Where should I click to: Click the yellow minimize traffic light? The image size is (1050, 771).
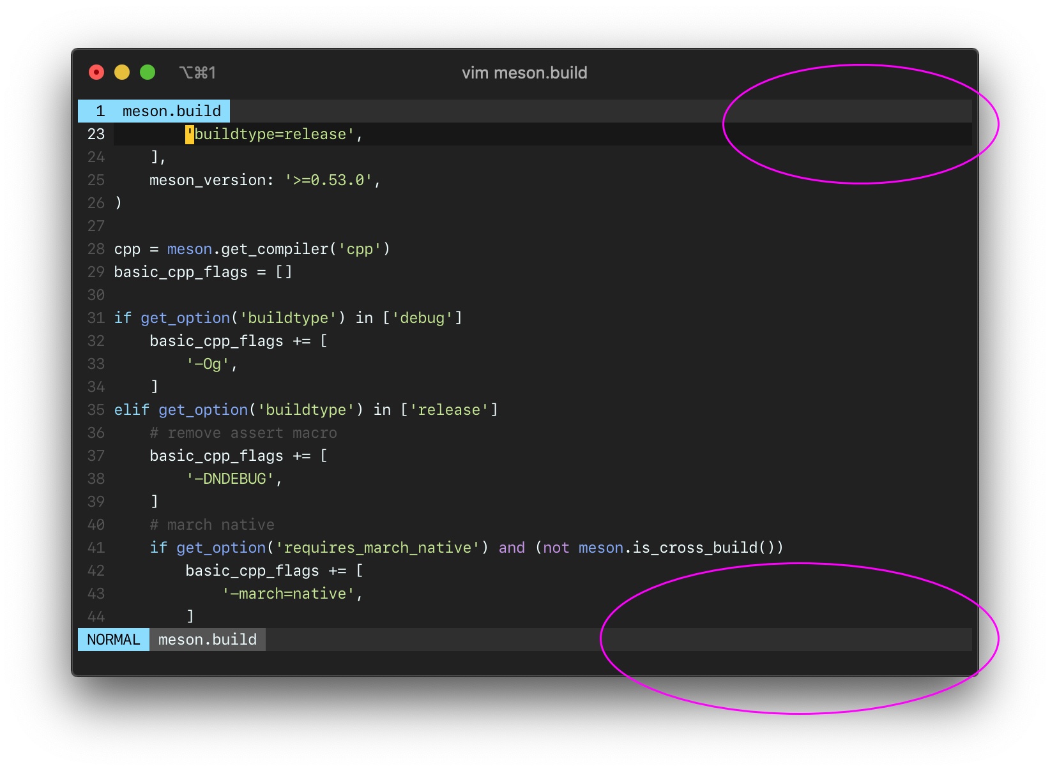(121, 72)
